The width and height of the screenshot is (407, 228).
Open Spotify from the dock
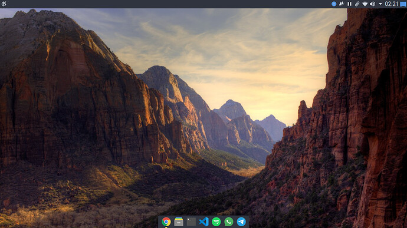[216, 222]
